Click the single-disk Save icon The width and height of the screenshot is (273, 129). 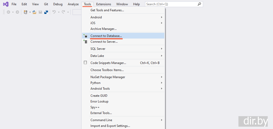coord(40,12)
